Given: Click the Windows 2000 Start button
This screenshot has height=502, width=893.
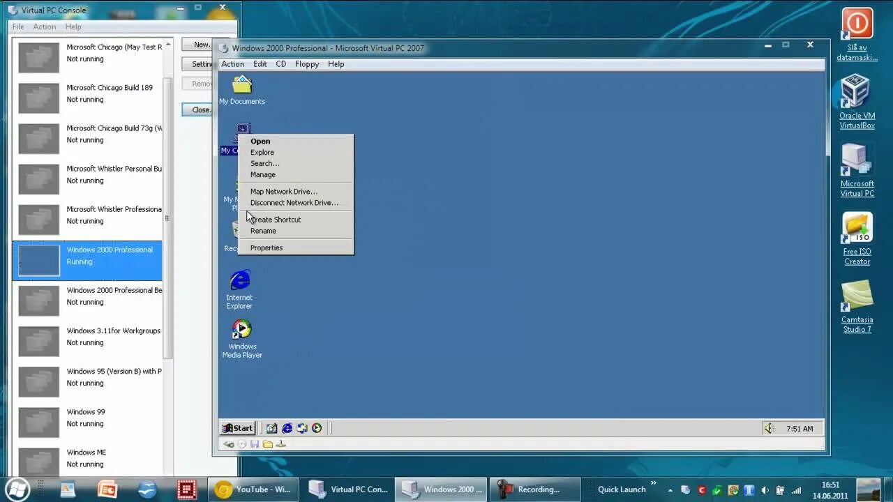Looking at the screenshot, I should (238, 428).
